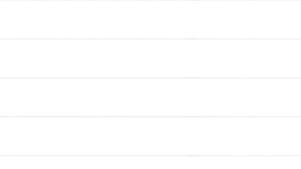The width and height of the screenshot is (301, 169).
Task: Select the second empty row
Action: point(150,58)
